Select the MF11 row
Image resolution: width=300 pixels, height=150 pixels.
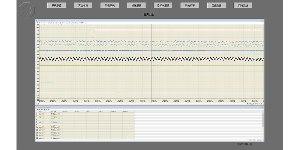click(85, 129)
